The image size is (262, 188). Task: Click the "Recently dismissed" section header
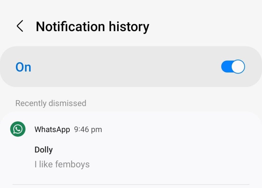tap(51, 103)
